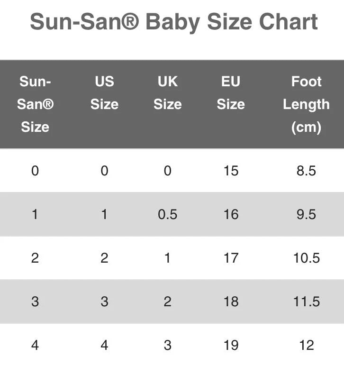Click the EU size 18 cell
This screenshot has height=366, width=344.
click(231, 302)
